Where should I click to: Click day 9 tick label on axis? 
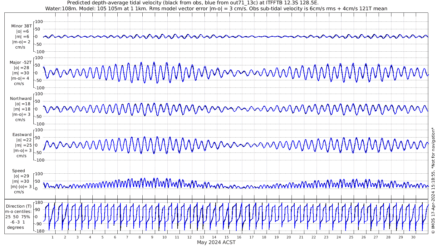pos(152,237)
